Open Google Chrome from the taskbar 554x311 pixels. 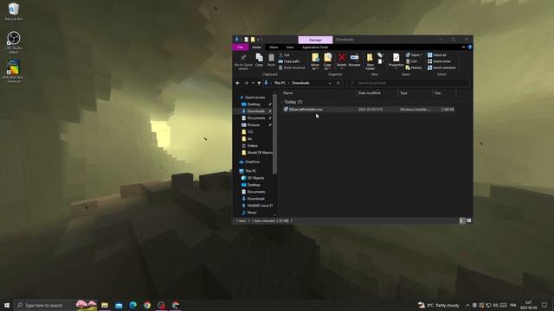click(x=147, y=305)
